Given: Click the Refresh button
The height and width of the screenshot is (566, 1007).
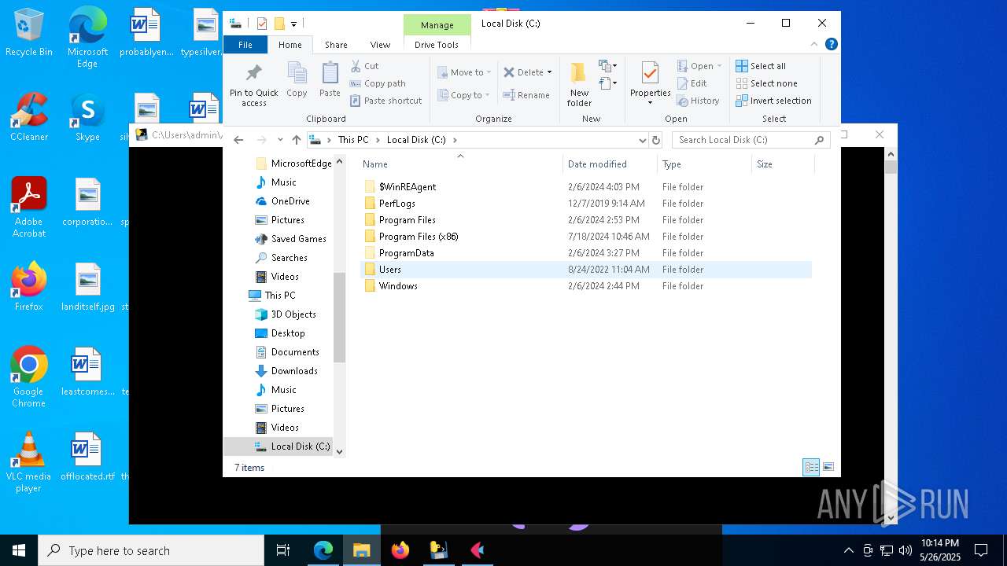Looking at the screenshot, I should 656,140.
